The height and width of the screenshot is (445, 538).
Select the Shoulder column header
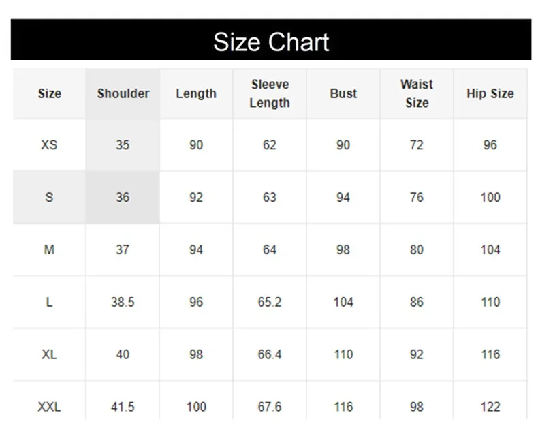click(123, 93)
